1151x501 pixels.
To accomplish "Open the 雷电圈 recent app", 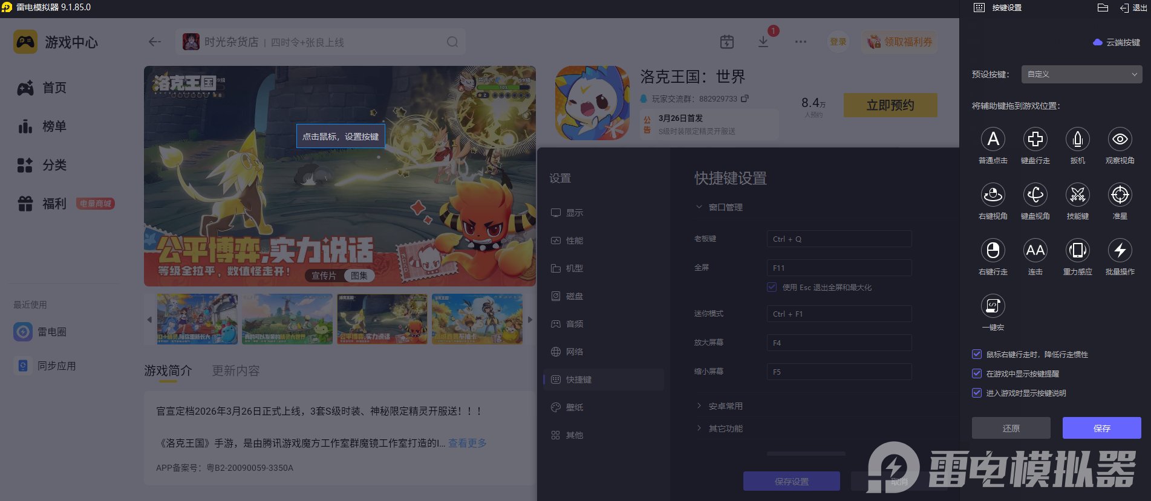I will tap(40, 332).
